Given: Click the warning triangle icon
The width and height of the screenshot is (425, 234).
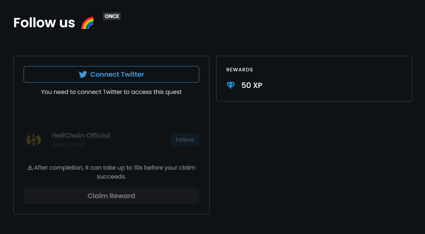Looking at the screenshot, I should (x=30, y=168).
